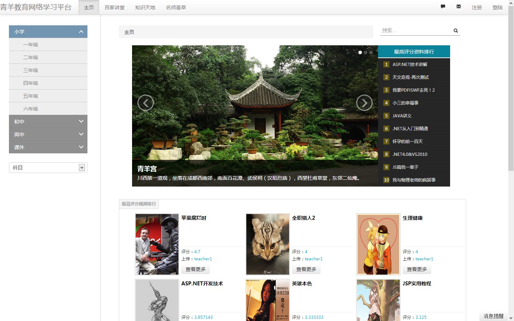Open ranked item 我要PDF!SWF去死！2

point(414,90)
